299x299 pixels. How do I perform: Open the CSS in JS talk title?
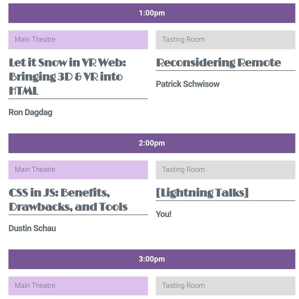click(68, 200)
